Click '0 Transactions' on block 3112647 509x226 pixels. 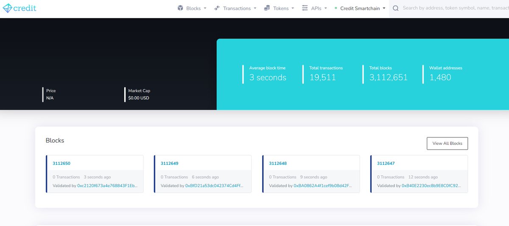click(391, 177)
